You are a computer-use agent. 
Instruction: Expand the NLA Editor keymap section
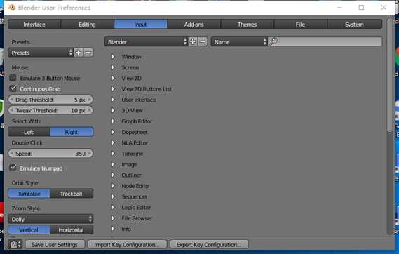point(113,142)
